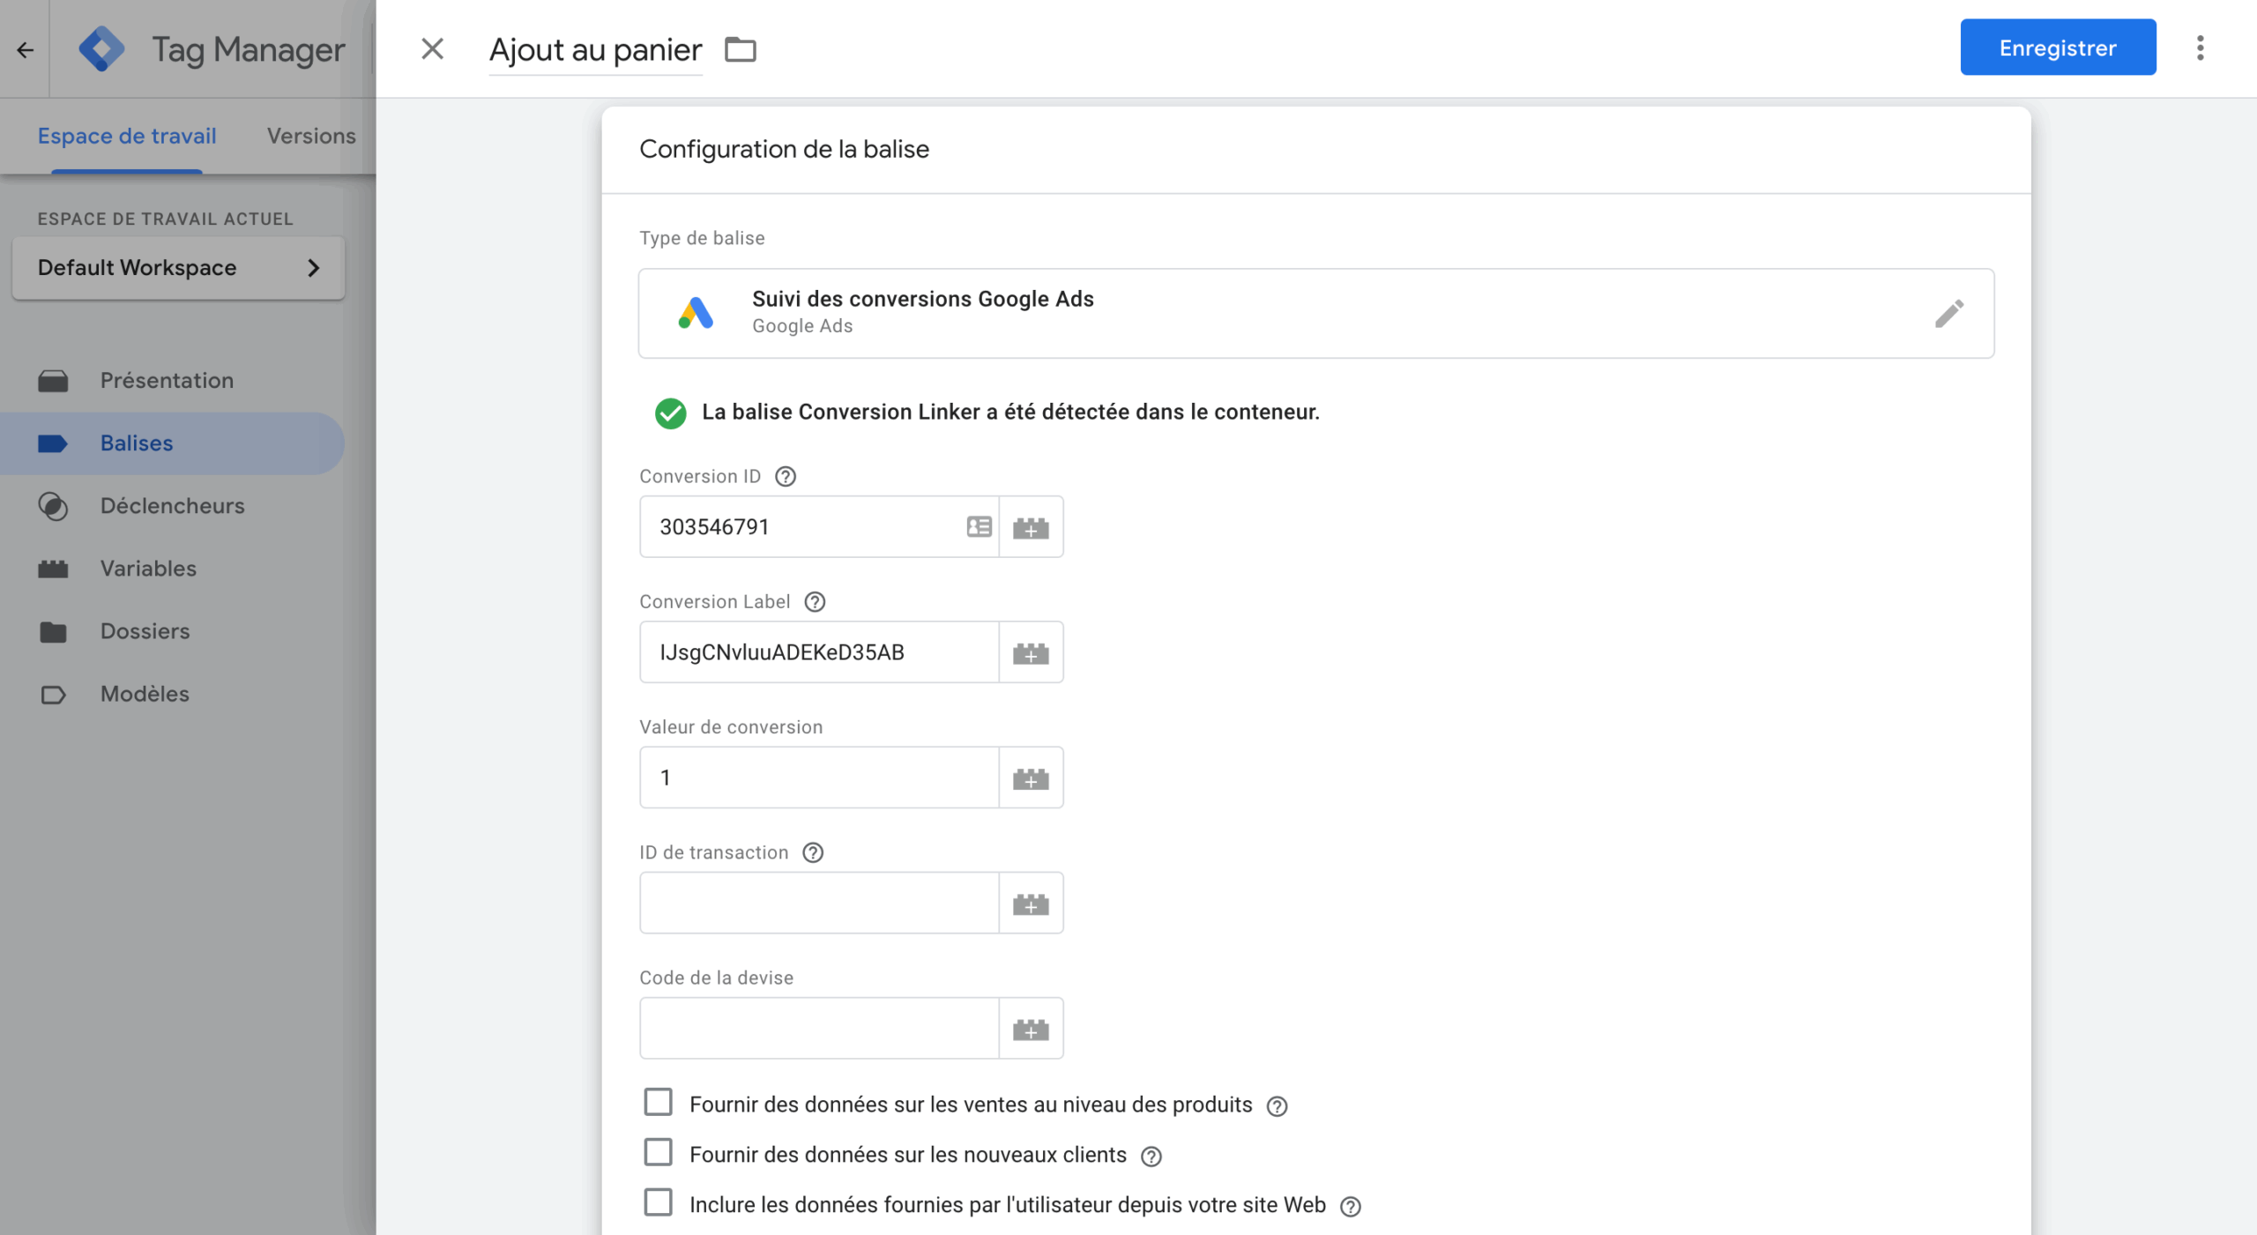Click the Enregistrer button
The width and height of the screenshot is (2257, 1235).
coord(2057,48)
